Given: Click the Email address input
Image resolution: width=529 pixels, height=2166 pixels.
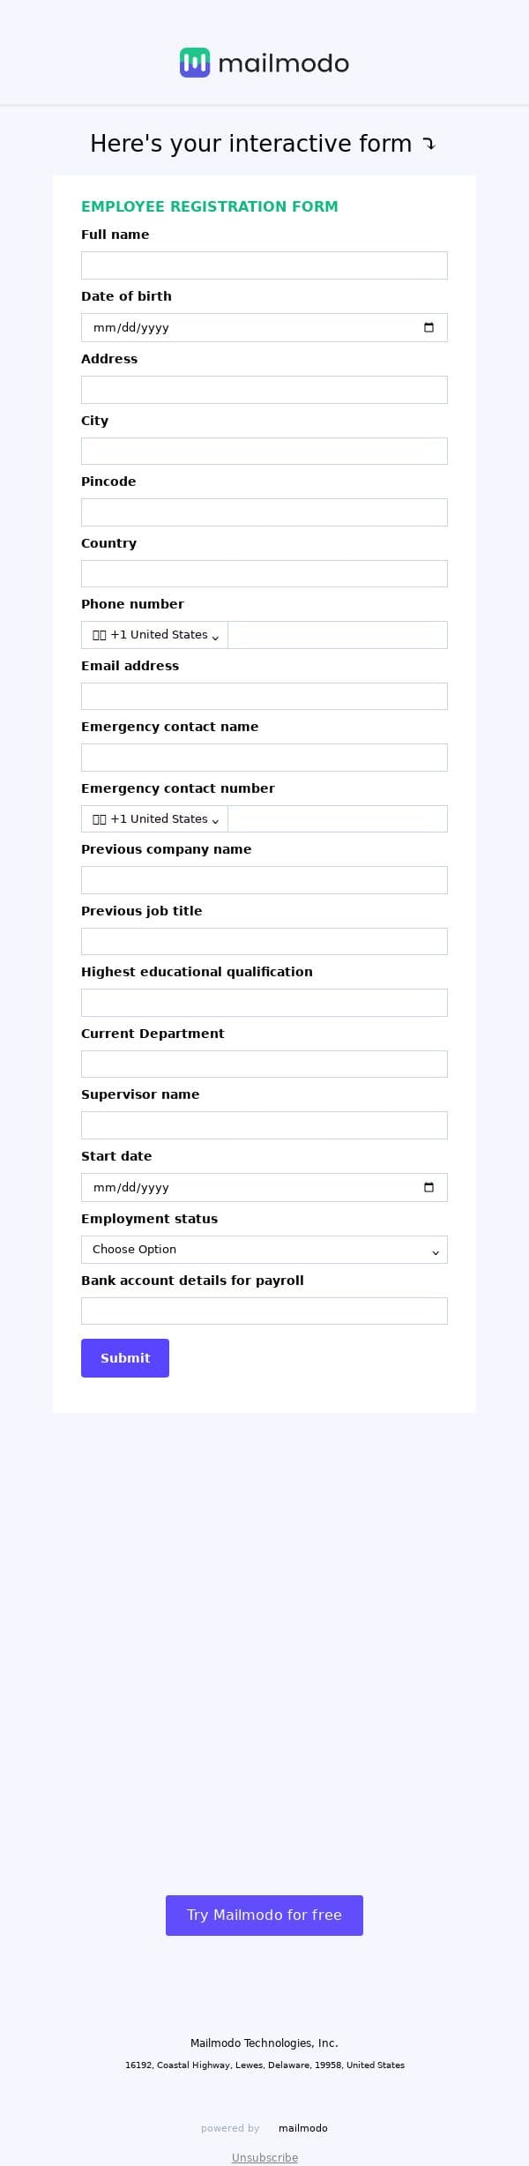Looking at the screenshot, I should [264, 697].
